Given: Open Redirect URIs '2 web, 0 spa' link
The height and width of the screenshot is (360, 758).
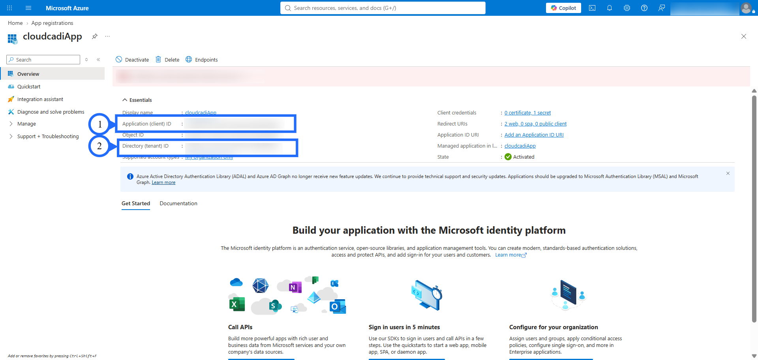Looking at the screenshot, I should 535,124.
